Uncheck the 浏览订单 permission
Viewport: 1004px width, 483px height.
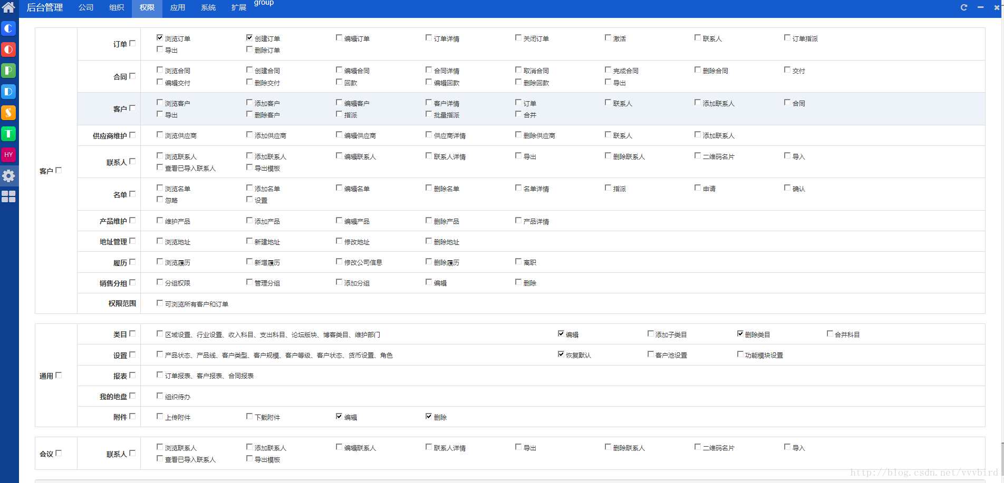160,38
